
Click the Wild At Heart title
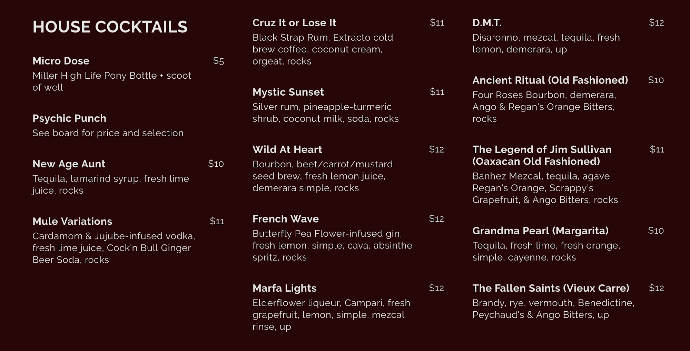pos(287,149)
